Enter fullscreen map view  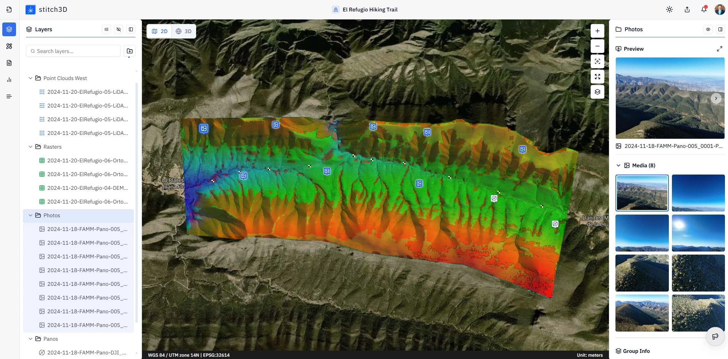598,77
